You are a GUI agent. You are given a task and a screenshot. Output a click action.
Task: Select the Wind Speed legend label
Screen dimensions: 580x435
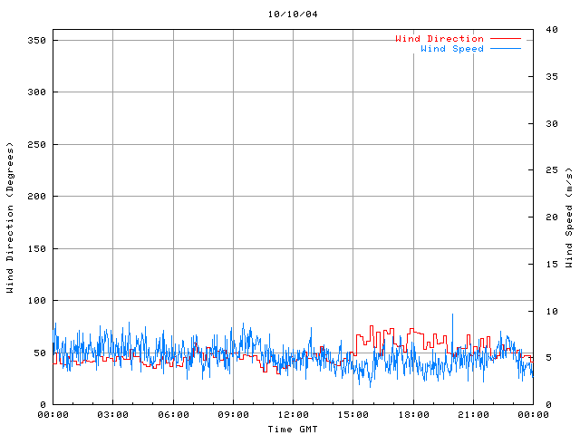pos(452,48)
